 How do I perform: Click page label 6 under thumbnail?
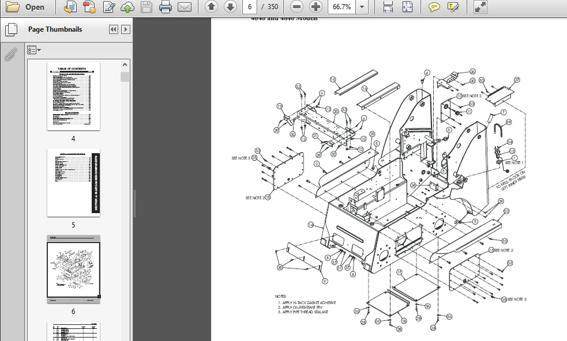73,312
